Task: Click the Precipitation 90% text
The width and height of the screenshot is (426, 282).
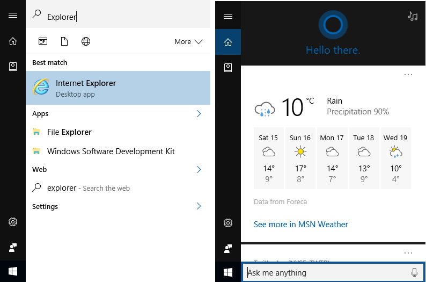Action: click(358, 112)
